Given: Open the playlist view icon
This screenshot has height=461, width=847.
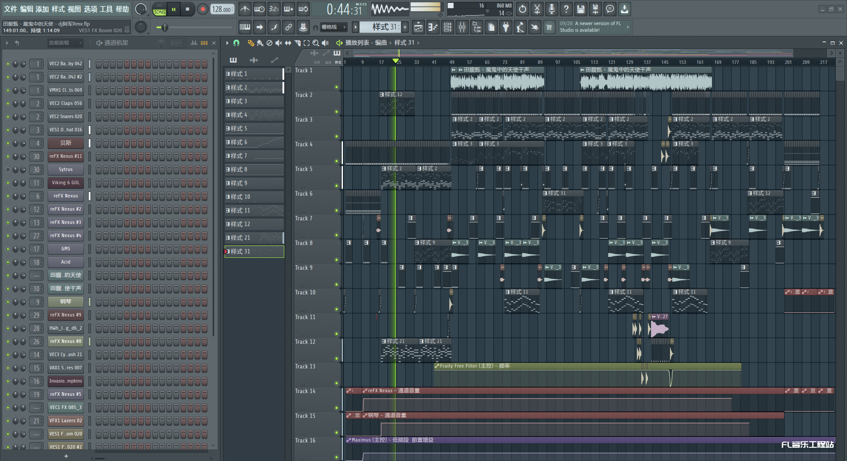Looking at the screenshot, I should coord(418,27).
